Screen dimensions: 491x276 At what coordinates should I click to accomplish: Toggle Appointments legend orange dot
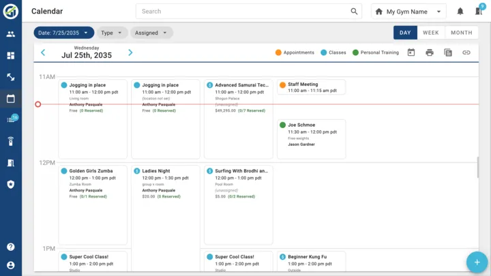278,52
